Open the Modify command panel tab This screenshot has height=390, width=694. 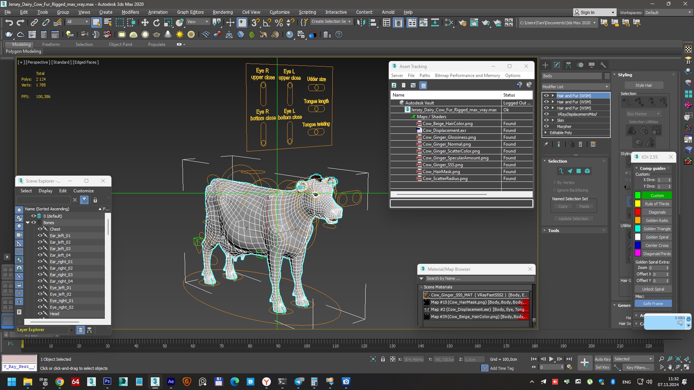(557, 65)
